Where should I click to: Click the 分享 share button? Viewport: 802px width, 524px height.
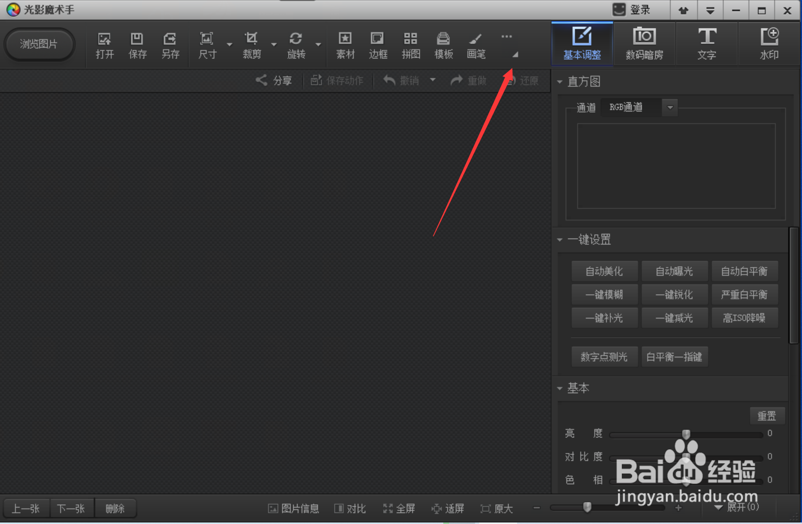tap(274, 80)
